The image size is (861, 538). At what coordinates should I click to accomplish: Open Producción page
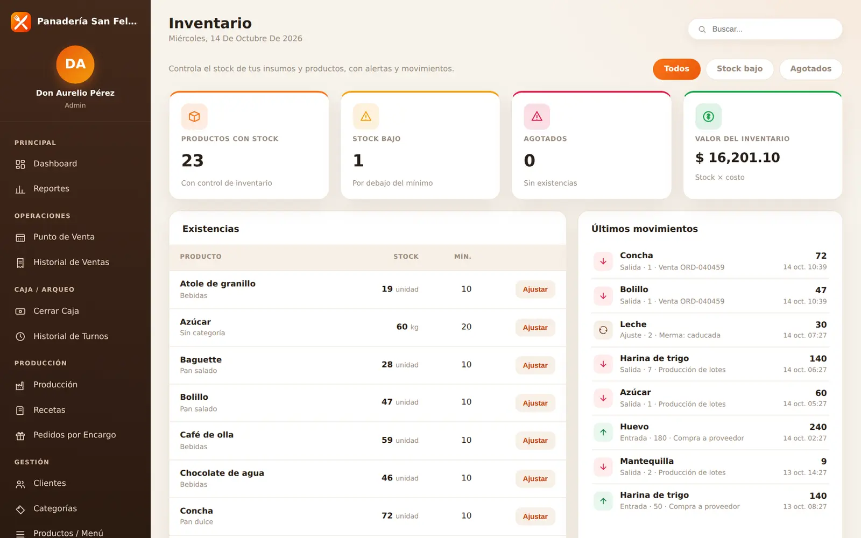75,385
